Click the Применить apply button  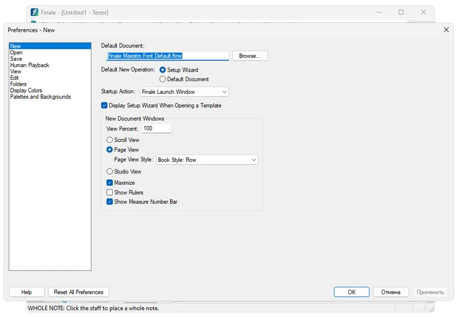[430, 292]
